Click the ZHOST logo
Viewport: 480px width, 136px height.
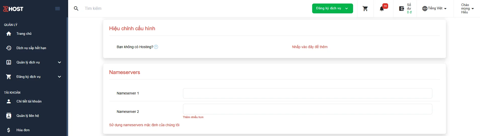coord(13,9)
